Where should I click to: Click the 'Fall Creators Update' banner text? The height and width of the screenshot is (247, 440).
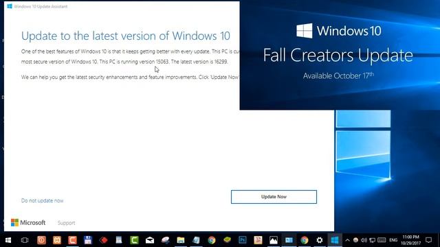[x=338, y=55]
